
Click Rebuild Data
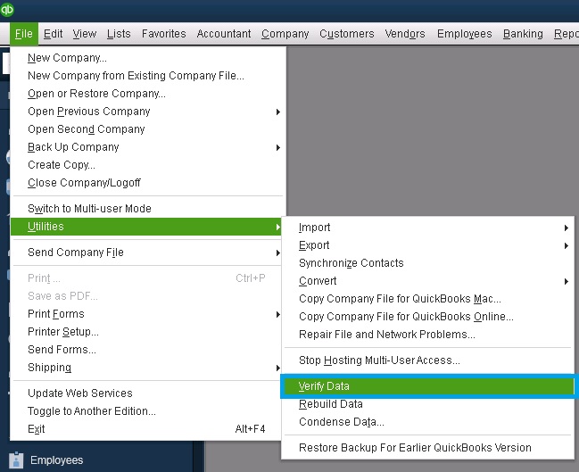427,404
